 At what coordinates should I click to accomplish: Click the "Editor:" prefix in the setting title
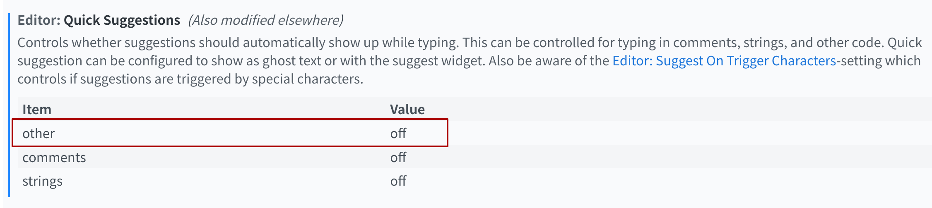click(39, 20)
